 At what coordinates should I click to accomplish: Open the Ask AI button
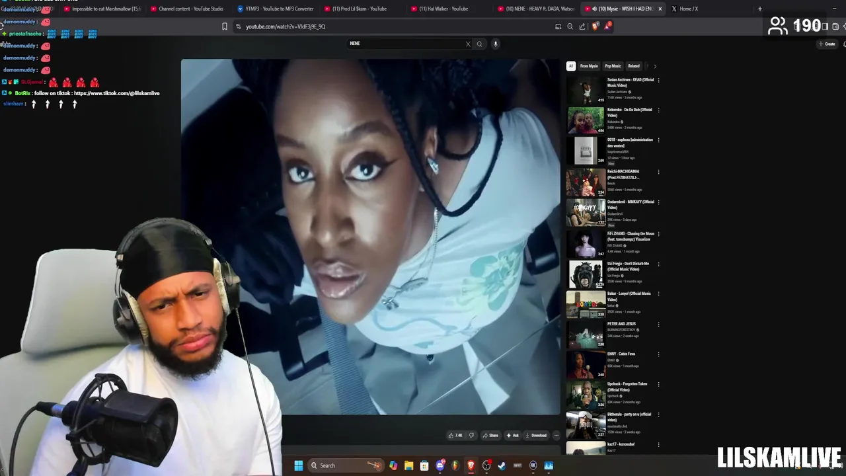pos(512,436)
